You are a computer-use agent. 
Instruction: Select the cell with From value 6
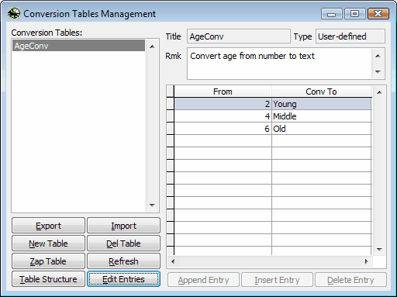click(223, 129)
